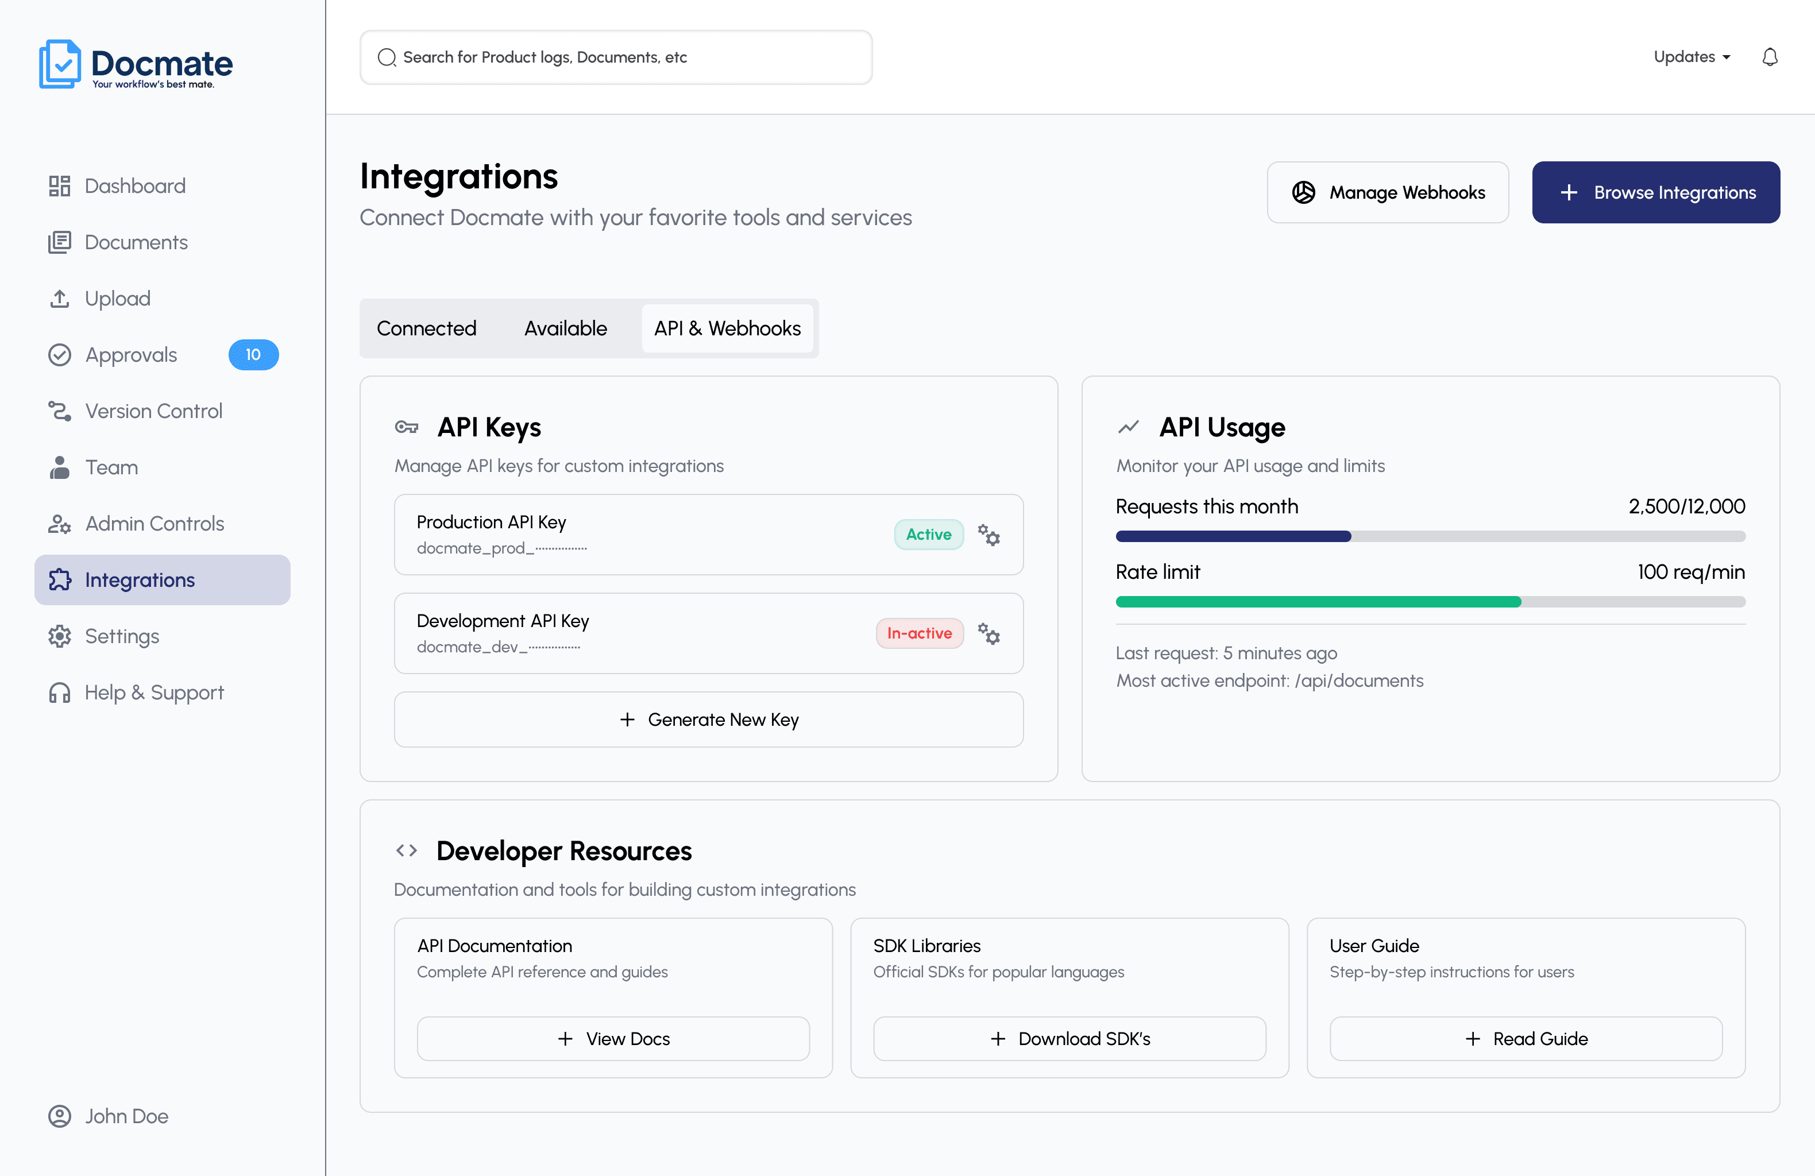This screenshot has width=1815, height=1176.
Task: Select the Integrations menu item
Action: click(163, 581)
